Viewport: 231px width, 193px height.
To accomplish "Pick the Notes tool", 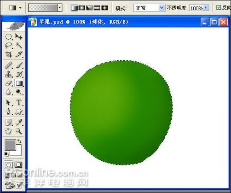I will pyautogui.click(x=8, y=123).
